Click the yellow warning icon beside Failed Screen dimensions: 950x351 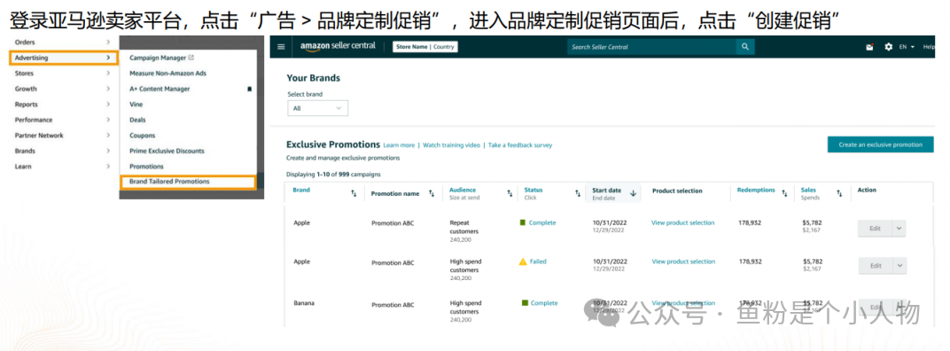[523, 261]
